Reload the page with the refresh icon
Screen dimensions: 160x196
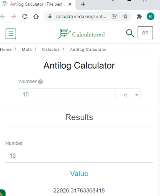[x=25, y=16]
